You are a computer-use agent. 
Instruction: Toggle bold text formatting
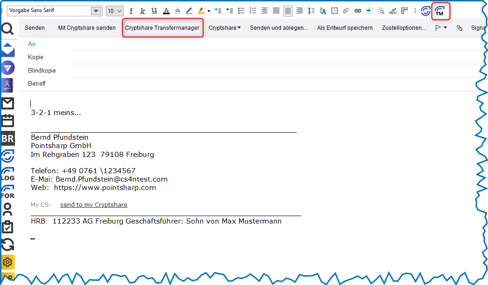click(x=131, y=11)
